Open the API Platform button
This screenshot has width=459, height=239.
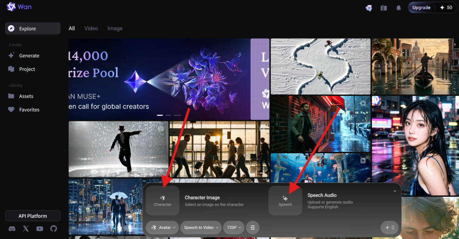point(33,216)
